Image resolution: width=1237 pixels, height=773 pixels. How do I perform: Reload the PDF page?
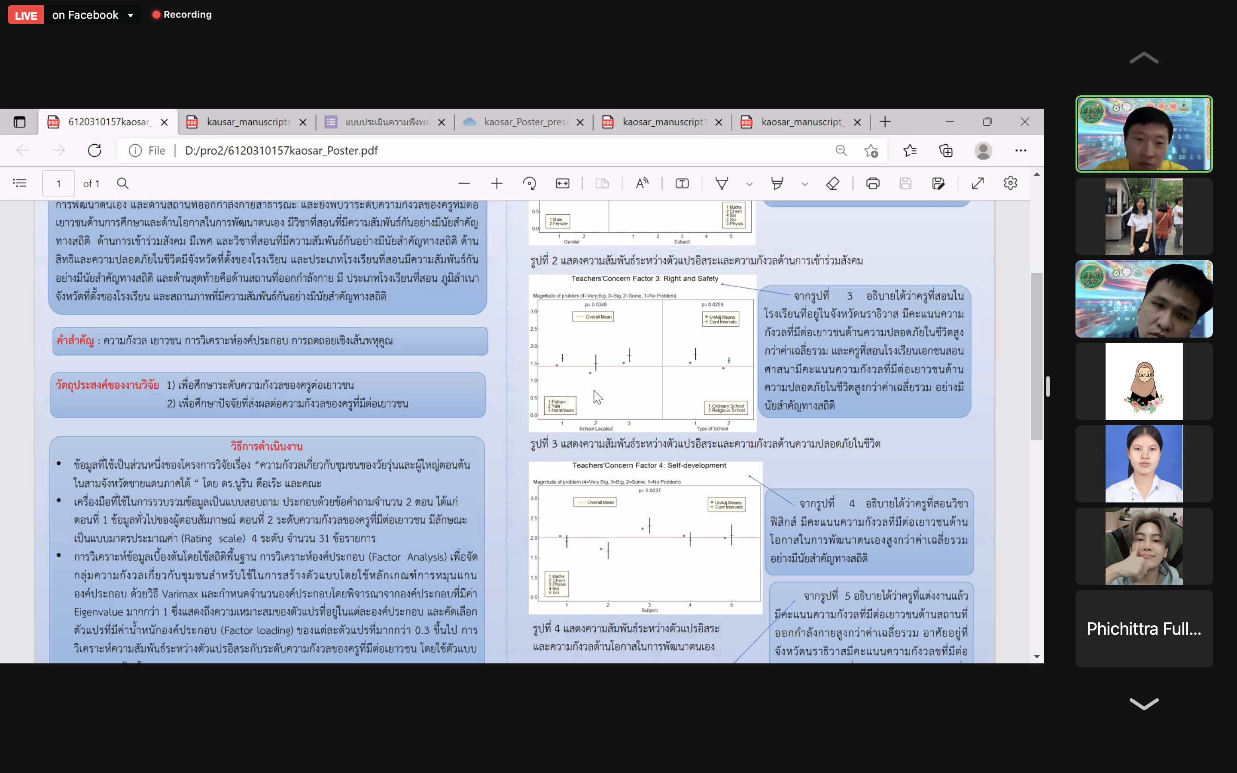[94, 150]
